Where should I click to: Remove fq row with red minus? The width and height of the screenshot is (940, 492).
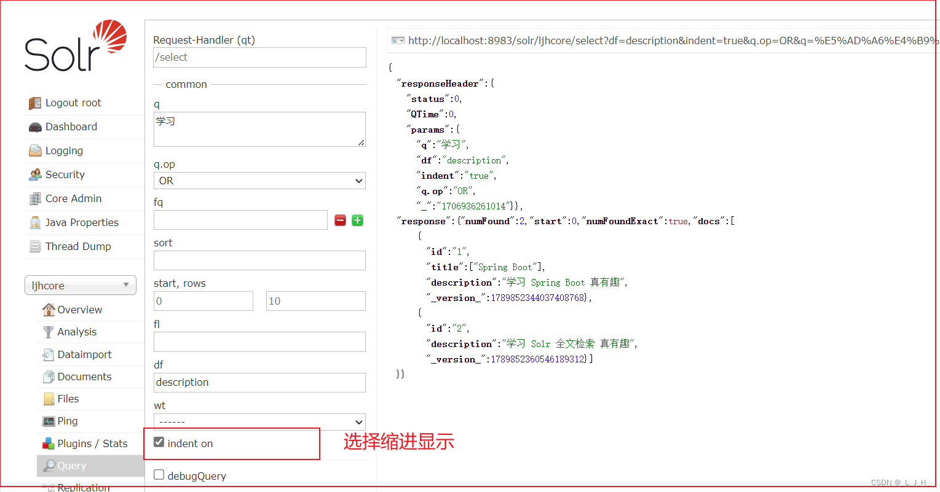pyautogui.click(x=340, y=221)
